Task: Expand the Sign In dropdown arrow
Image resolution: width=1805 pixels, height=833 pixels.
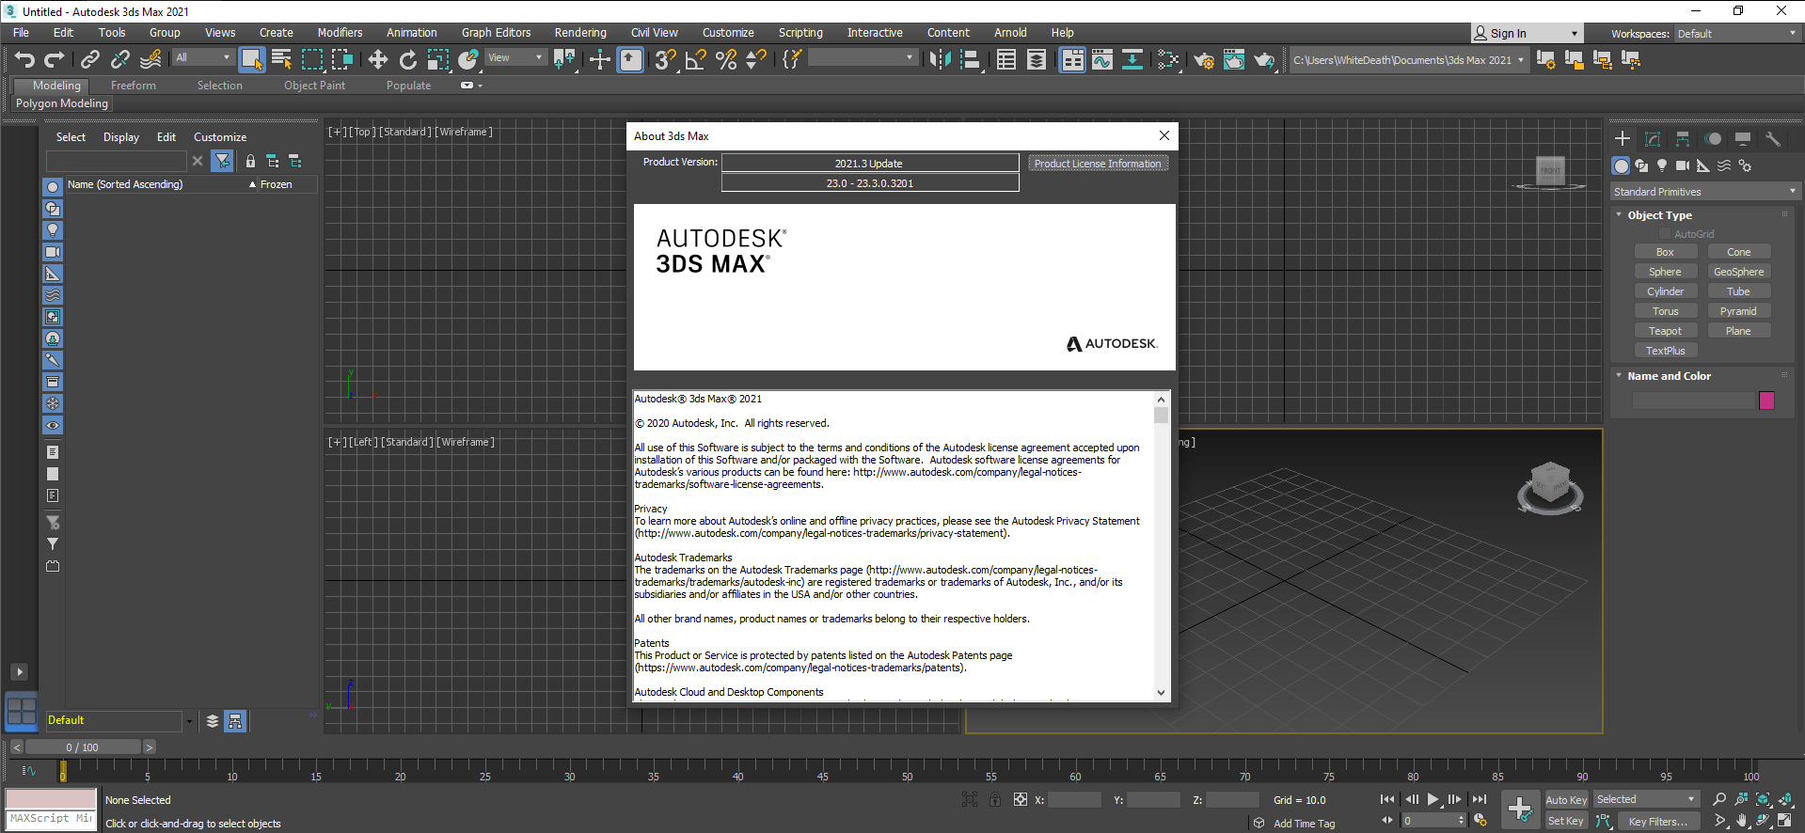Action: 1575,34
